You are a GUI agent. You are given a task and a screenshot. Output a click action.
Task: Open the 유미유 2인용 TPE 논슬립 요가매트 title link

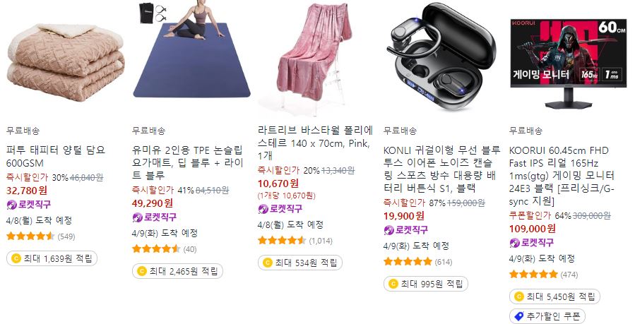(188, 162)
